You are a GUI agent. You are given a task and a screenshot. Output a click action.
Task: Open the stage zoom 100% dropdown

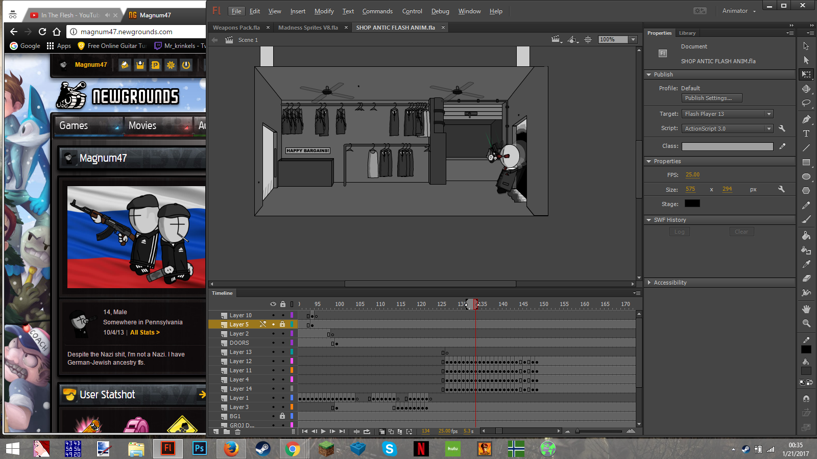(633, 40)
